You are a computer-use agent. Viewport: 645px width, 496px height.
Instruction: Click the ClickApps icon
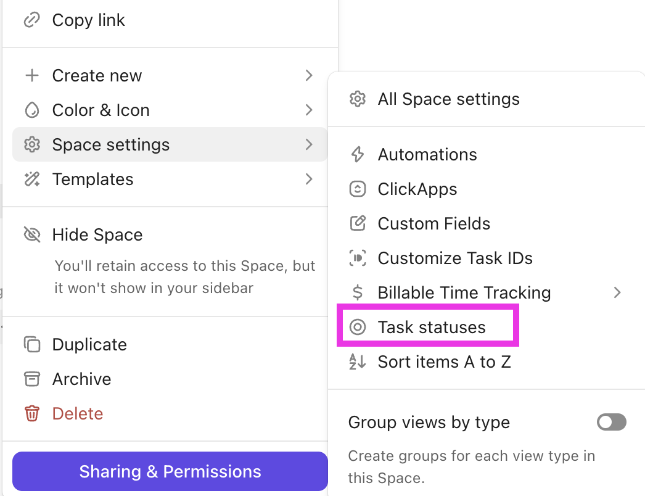(358, 189)
